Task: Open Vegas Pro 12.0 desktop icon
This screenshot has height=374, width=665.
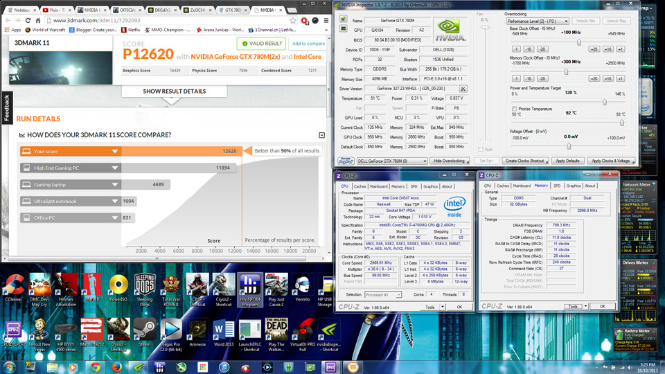Action: pos(171,334)
